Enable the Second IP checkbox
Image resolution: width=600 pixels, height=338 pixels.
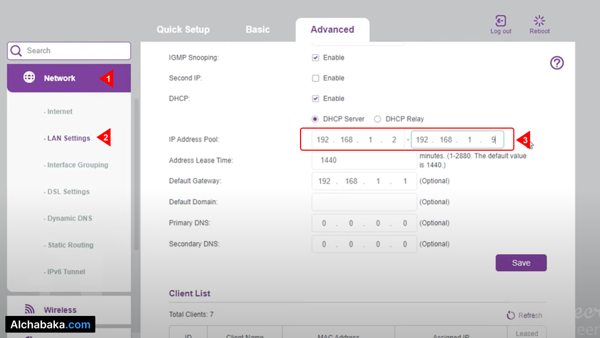point(316,78)
